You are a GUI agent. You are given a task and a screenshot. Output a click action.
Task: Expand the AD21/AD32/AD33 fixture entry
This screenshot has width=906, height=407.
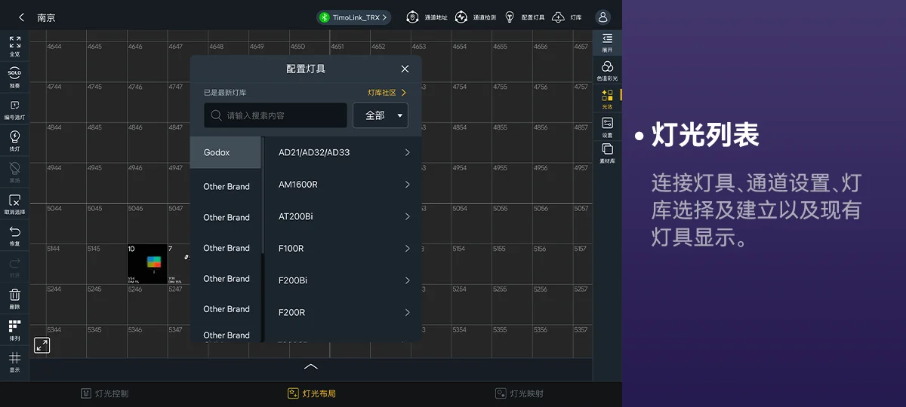point(344,152)
